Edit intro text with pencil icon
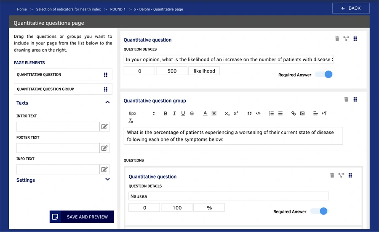The height and width of the screenshot is (232, 379). (x=104, y=126)
